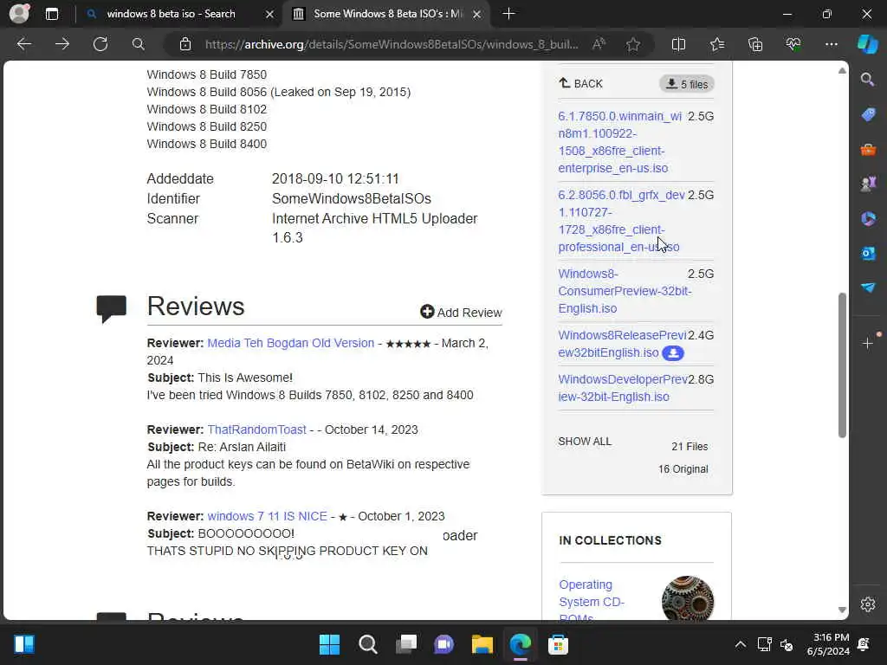The height and width of the screenshot is (665, 887).
Task: Download 6.2.8056 professional ISO link
Action: (621, 221)
